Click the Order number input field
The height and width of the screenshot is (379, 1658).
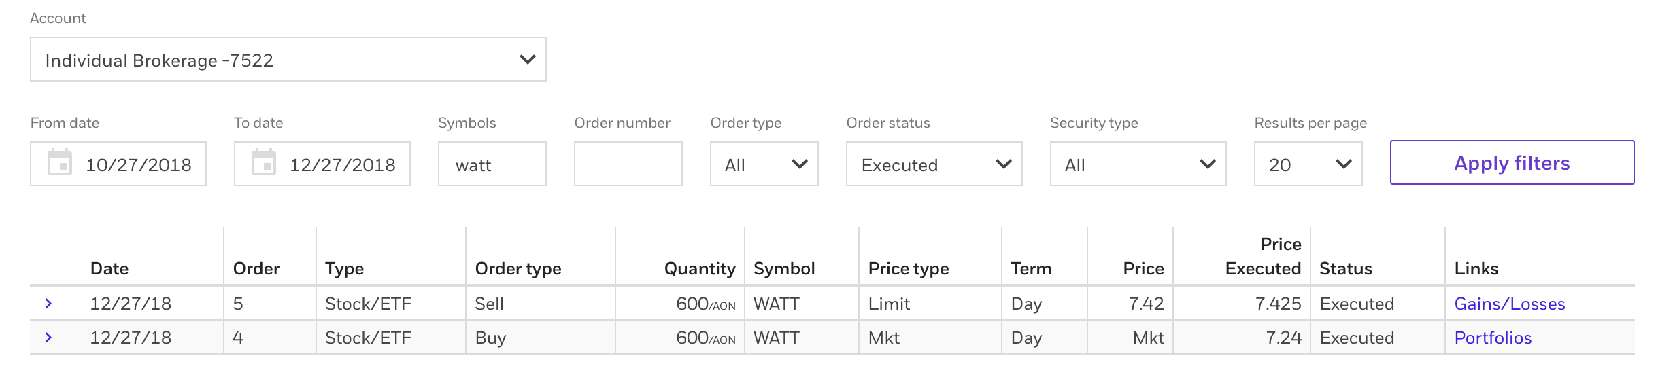coord(628,164)
